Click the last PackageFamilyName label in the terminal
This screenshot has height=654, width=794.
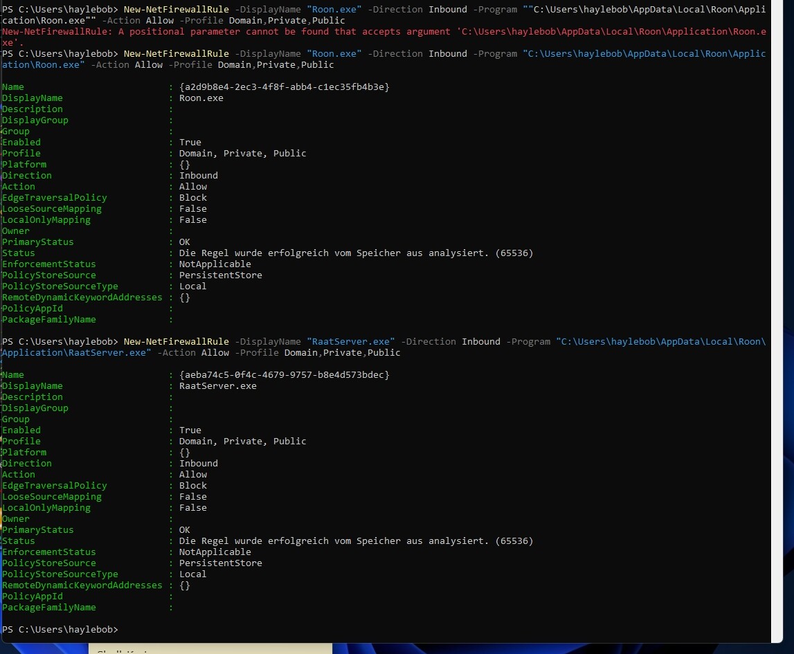coord(48,608)
